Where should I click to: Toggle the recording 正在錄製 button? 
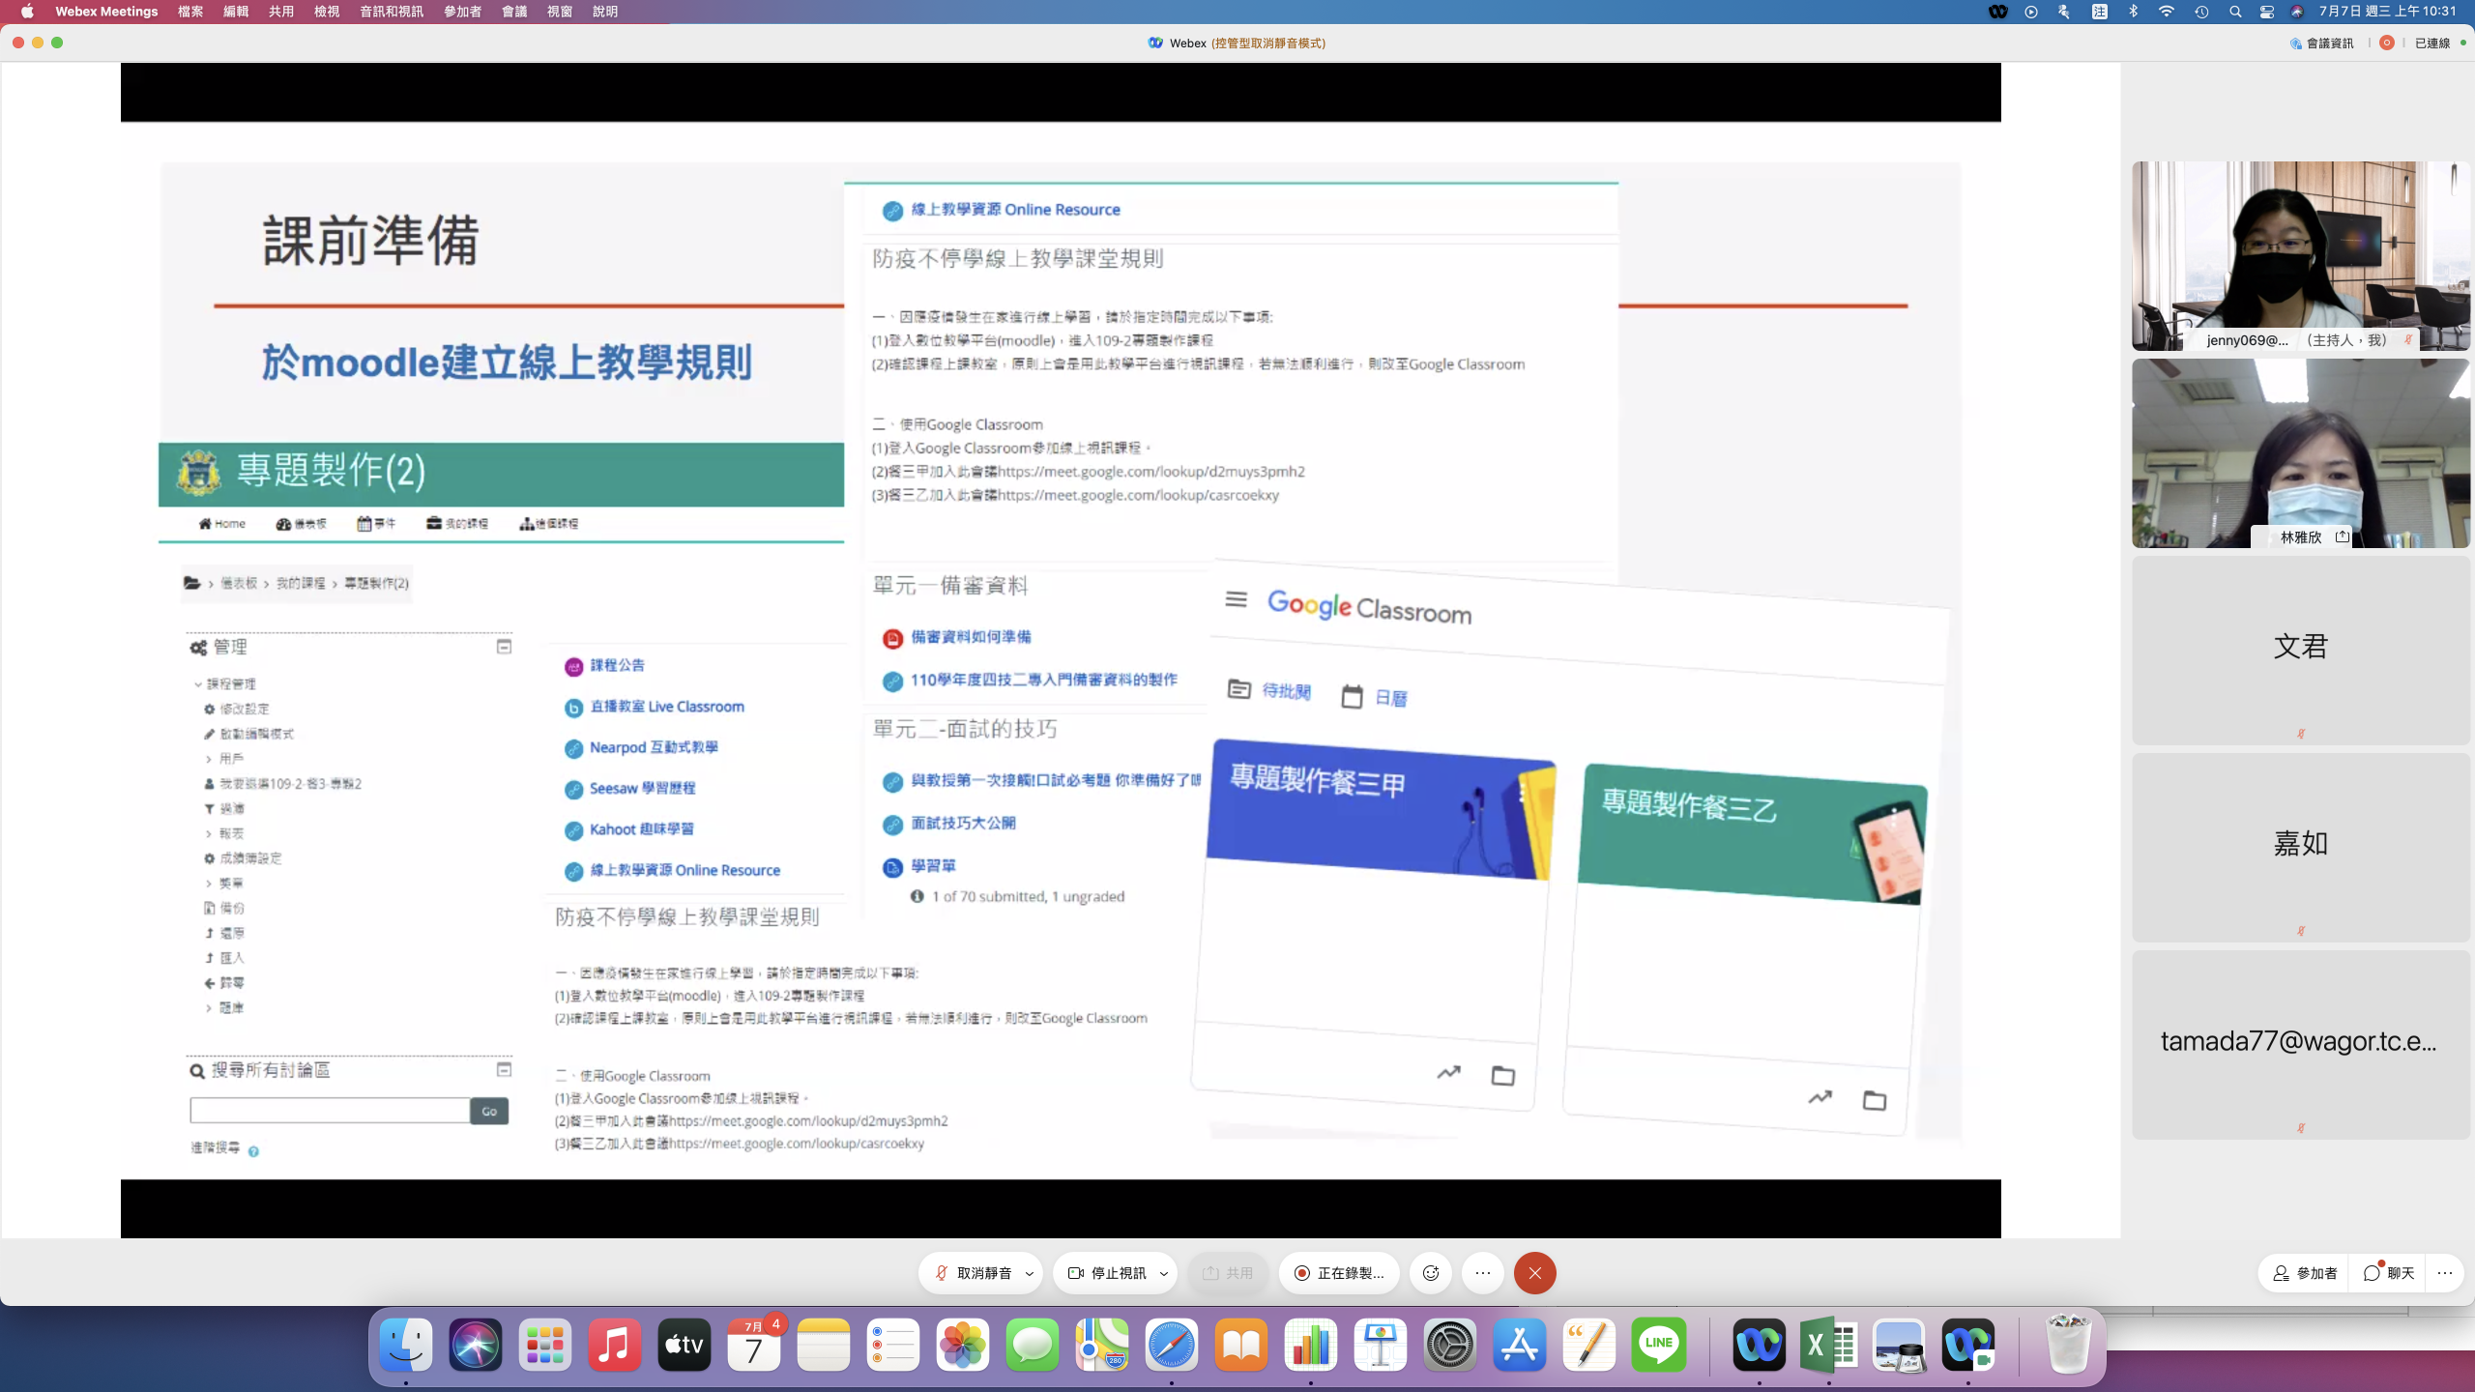[x=1340, y=1273]
